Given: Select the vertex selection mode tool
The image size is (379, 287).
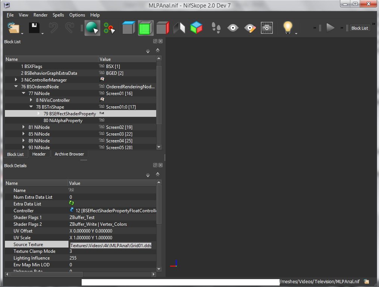Looking at the screenshot, I should [109, 28].
